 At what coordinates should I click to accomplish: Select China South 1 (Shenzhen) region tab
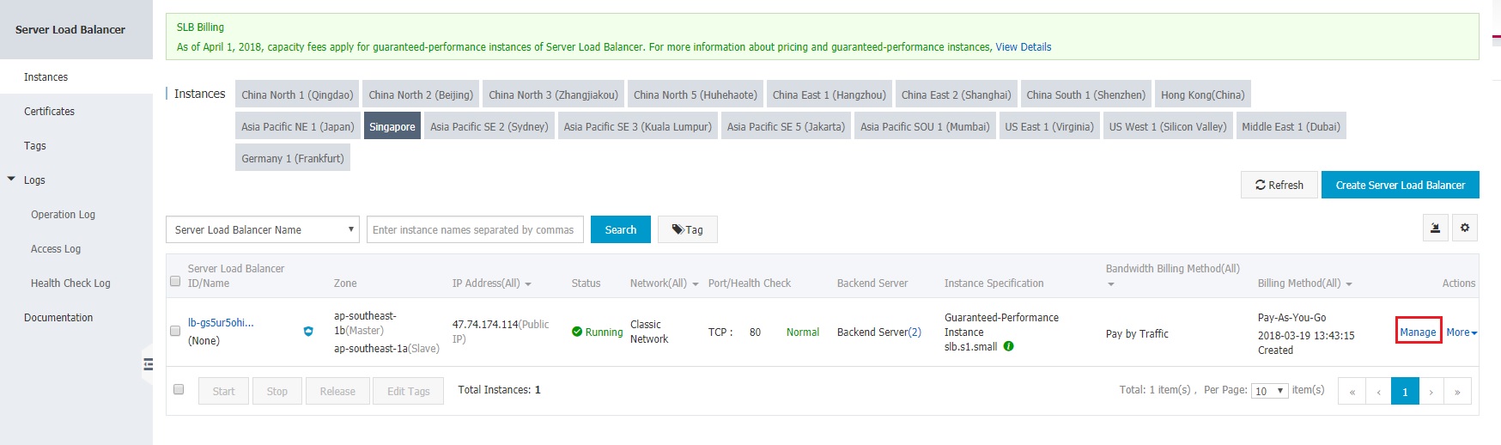coord(1085,94)
